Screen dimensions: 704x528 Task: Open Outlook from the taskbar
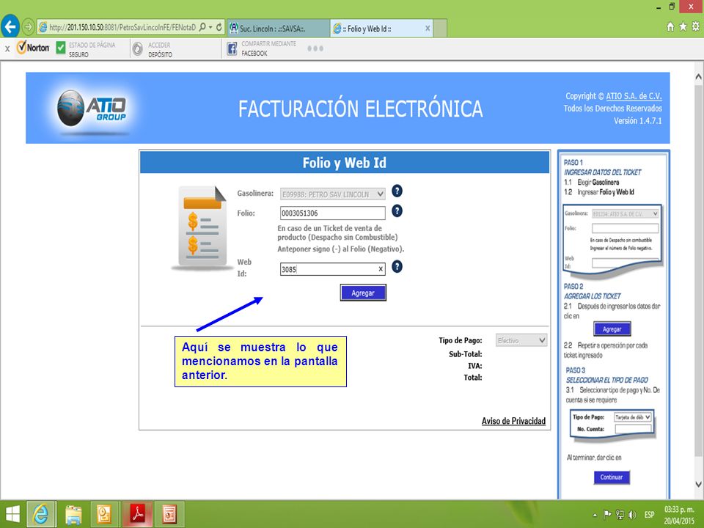coord(105,515)
